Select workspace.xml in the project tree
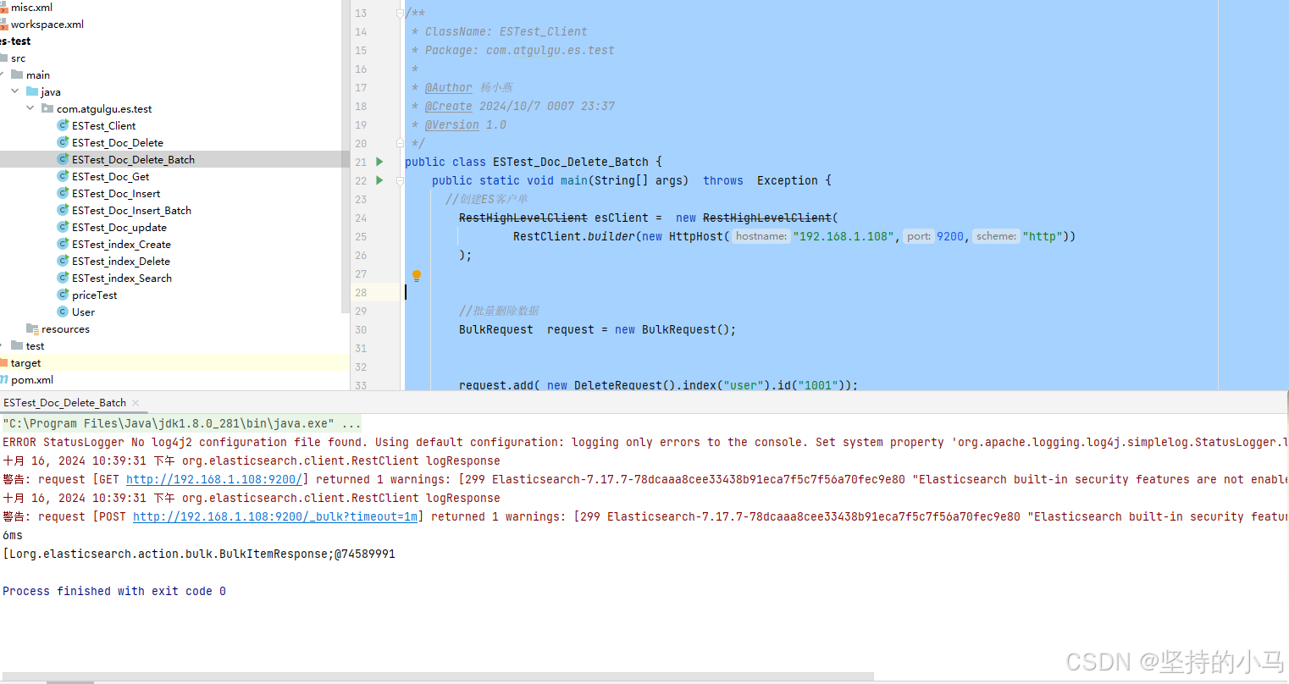1289x684 pixels. pyautogui.click(x=47, y=24)
